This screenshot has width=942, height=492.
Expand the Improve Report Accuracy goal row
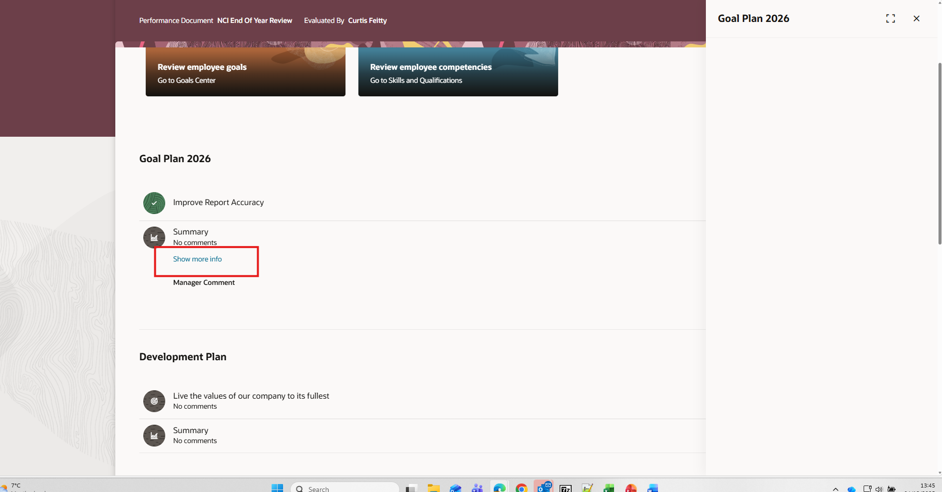tap(218, 203)
